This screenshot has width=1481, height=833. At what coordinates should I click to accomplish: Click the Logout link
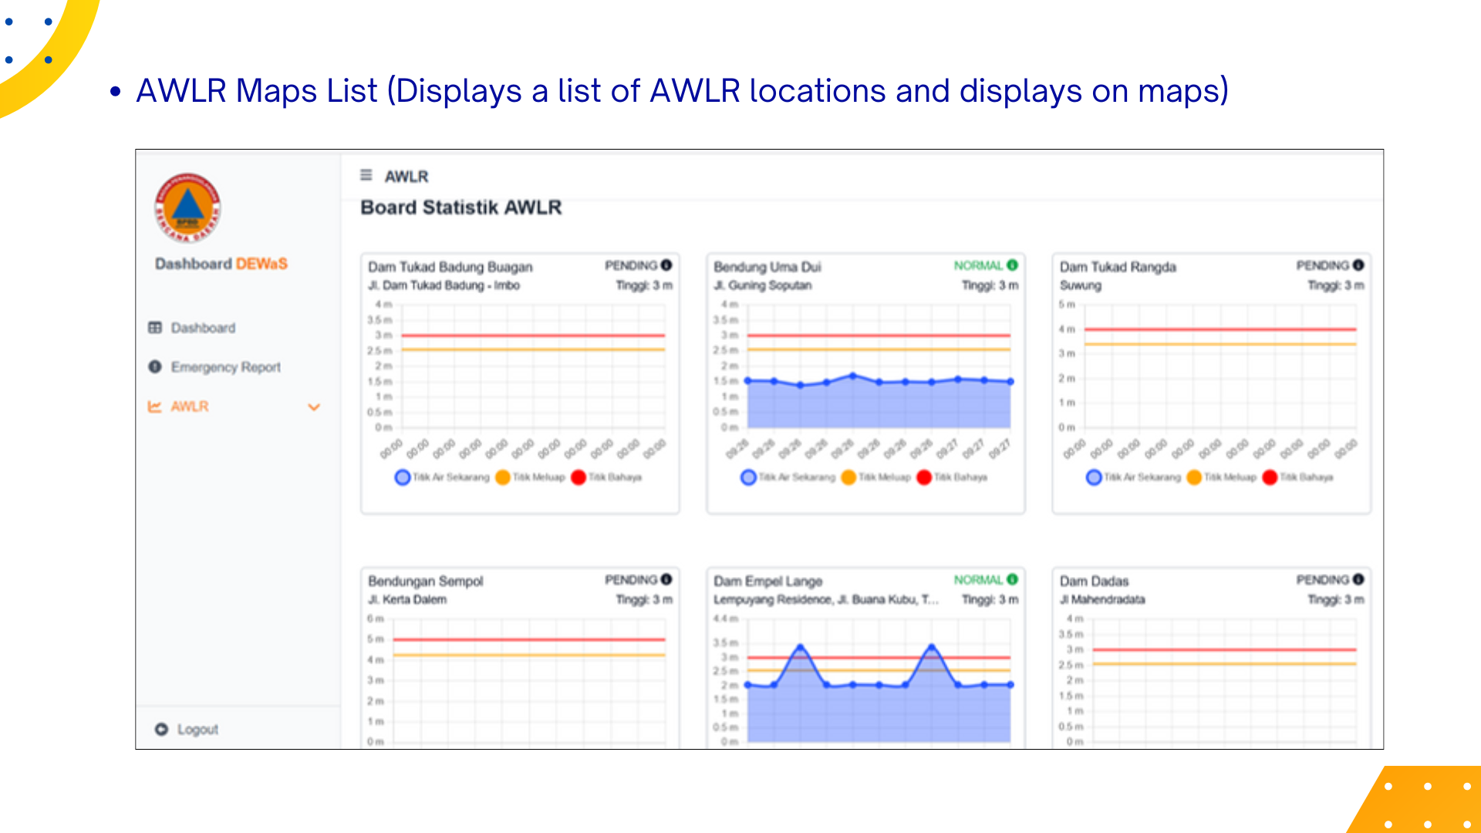pyautogui.click(x=197, y=729)
